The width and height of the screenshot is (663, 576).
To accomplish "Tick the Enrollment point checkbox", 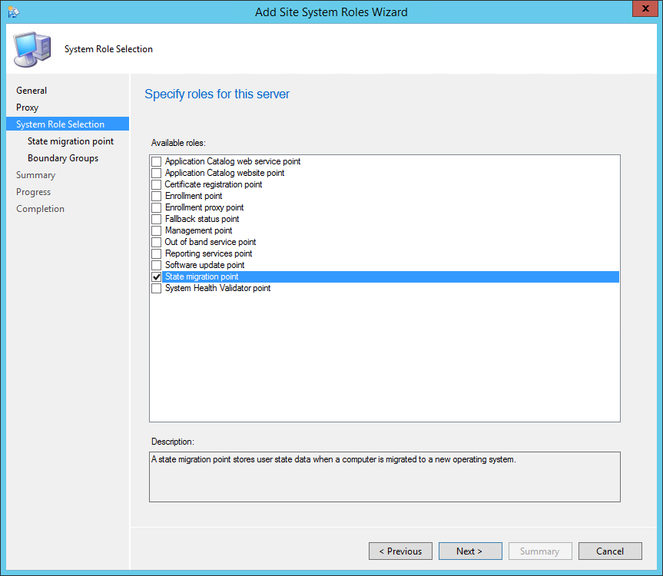I will [157, 196].
